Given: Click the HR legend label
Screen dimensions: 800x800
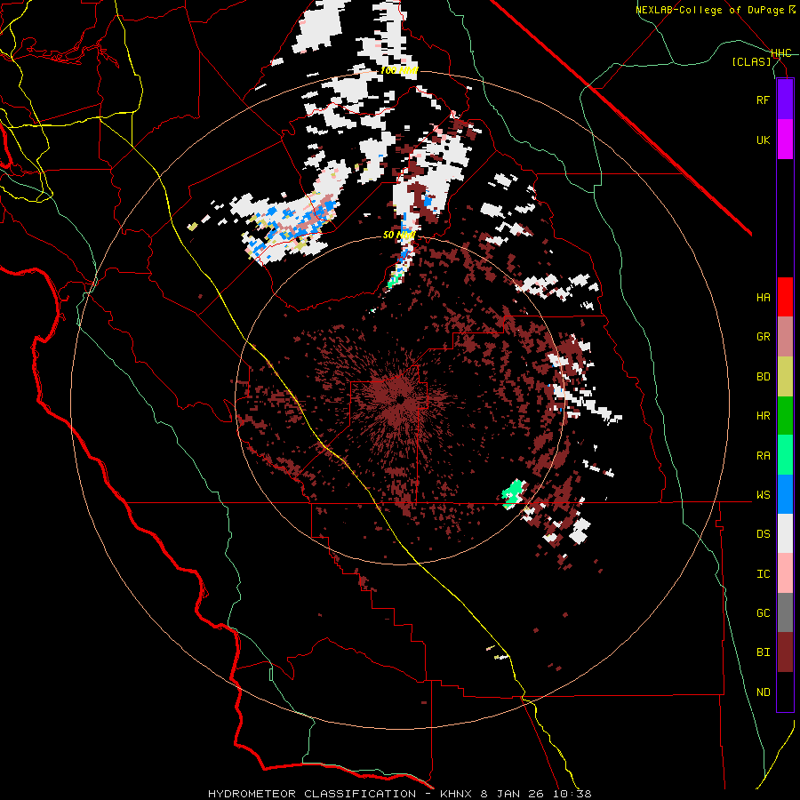Looking at the screenshot, I should [x=763, y=416].
